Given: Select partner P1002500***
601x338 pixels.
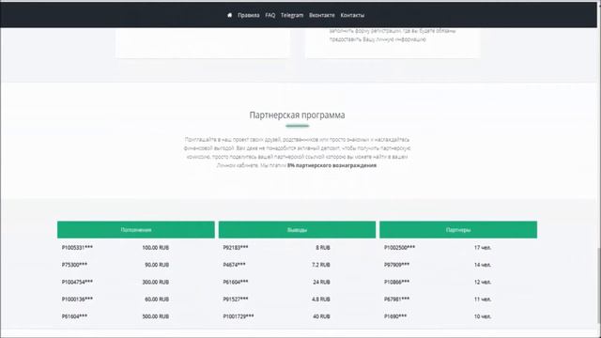Looking at the screenshot, I should (399, 248).
